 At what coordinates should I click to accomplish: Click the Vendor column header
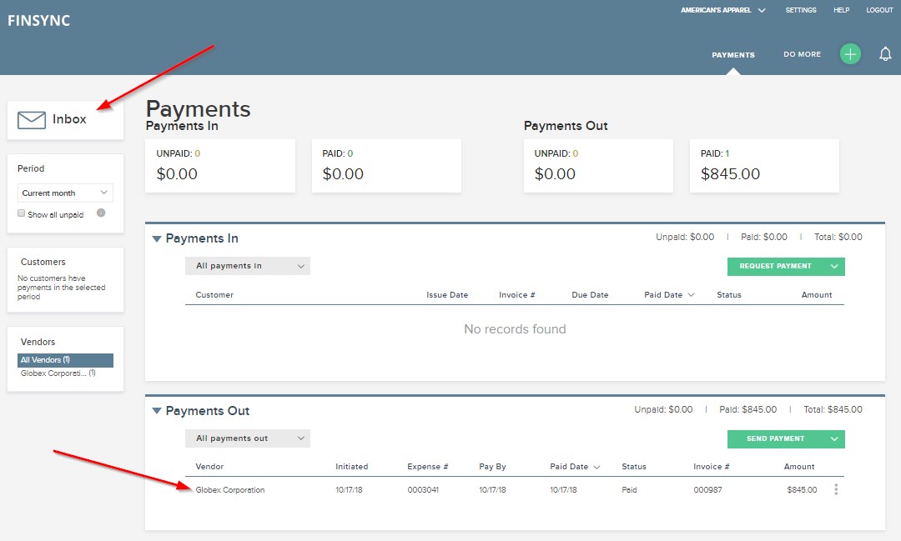coord(209,467)
